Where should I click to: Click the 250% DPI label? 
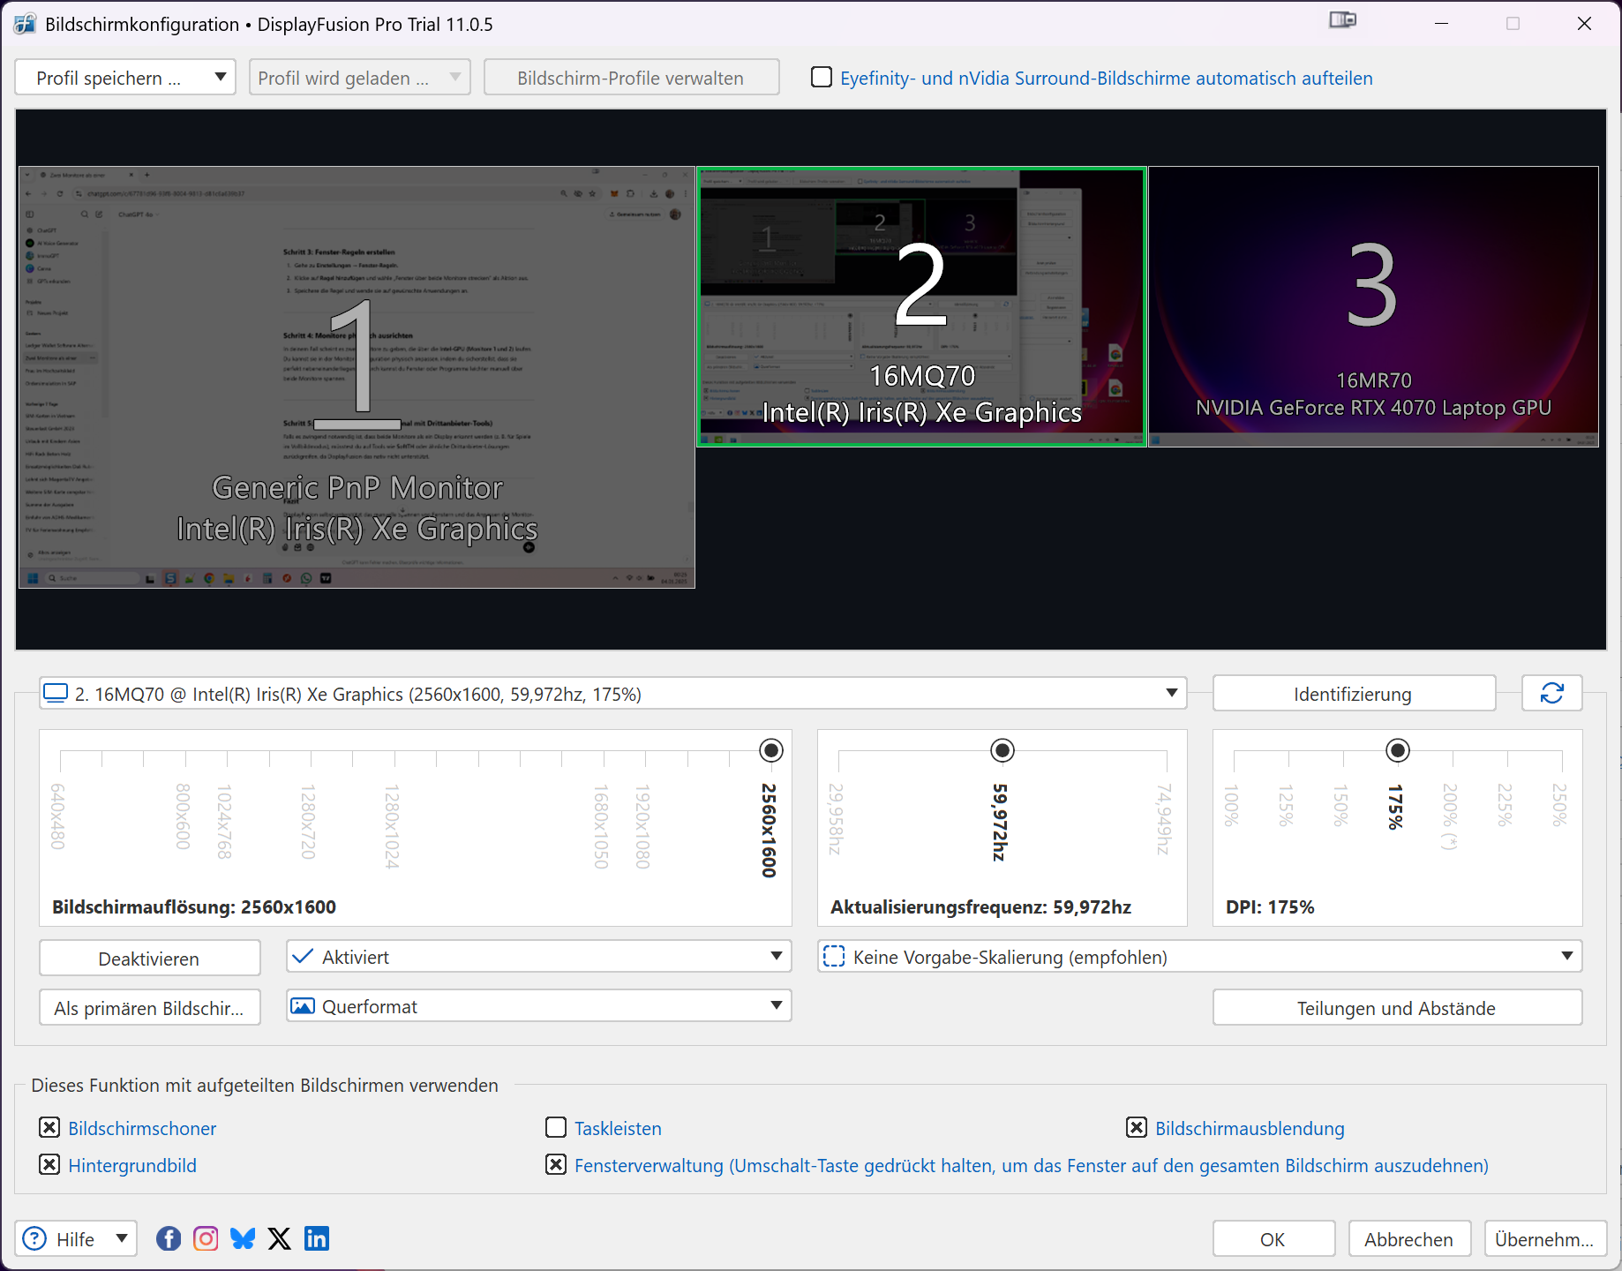(1560, 805)
